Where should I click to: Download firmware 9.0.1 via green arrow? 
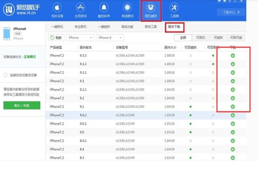pyautogui.click(x=233, y=124)
